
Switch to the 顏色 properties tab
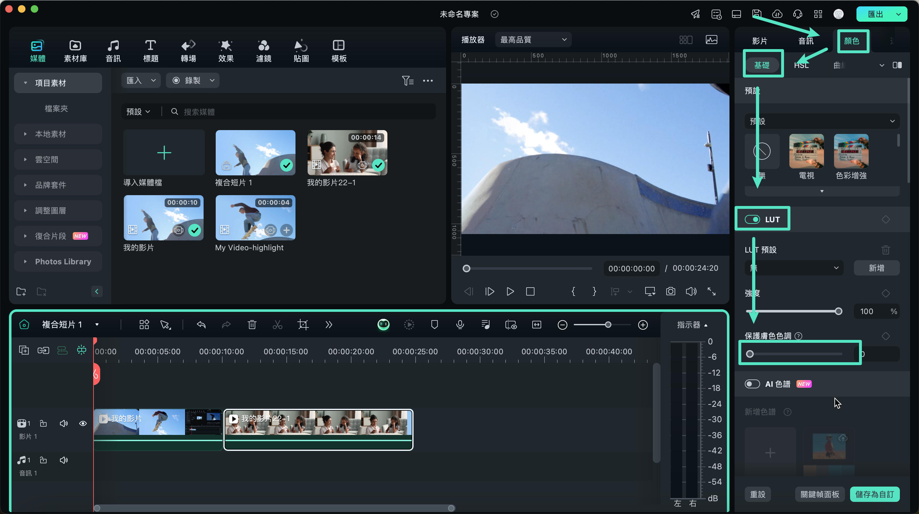tap(852, 41)
